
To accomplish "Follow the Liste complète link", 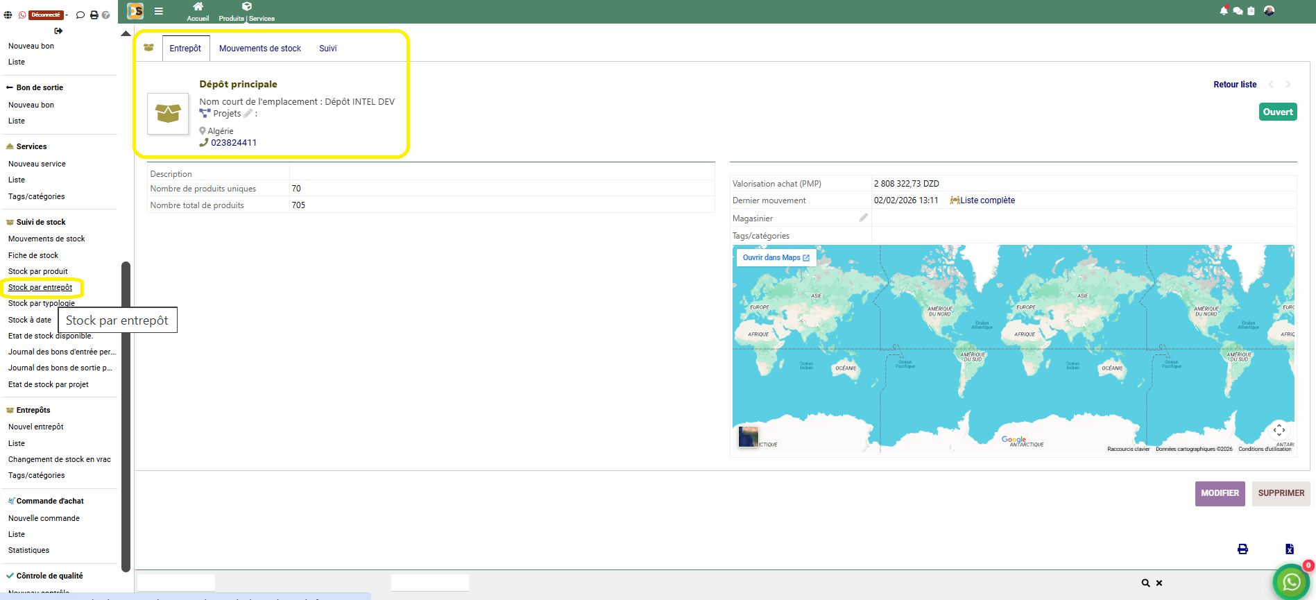I will pyautogui.click(x=986, y=200).
